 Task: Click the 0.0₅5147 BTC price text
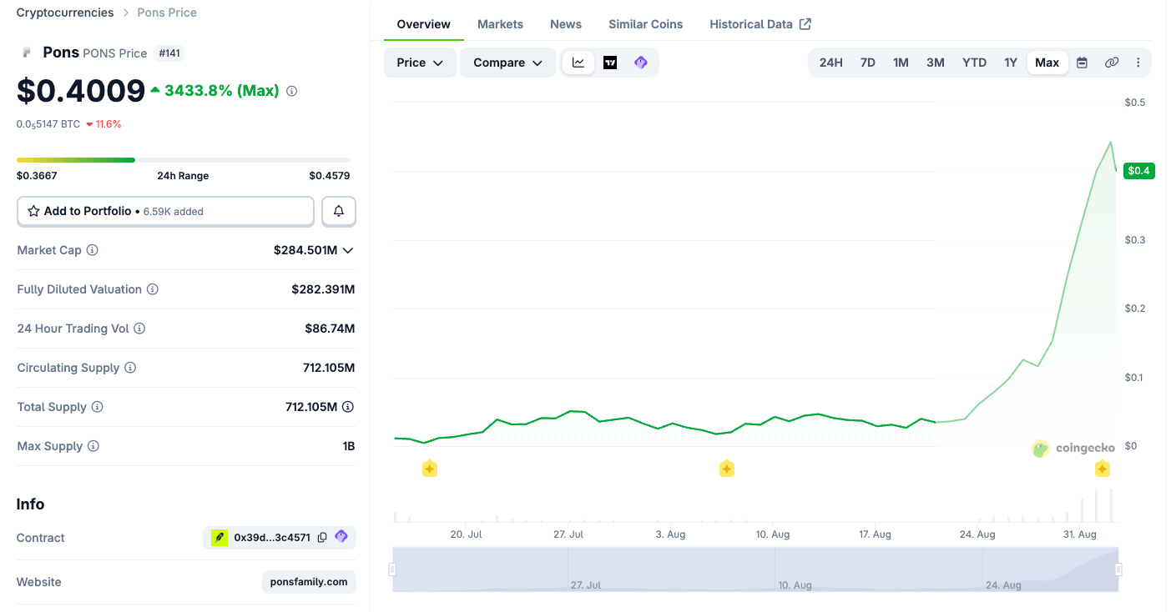coord(48,124)
